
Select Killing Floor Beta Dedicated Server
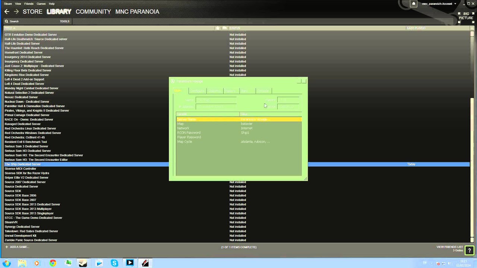click(28, 70)
